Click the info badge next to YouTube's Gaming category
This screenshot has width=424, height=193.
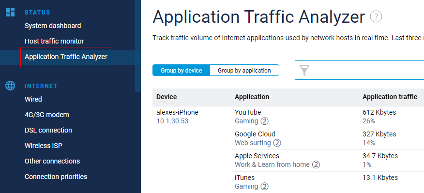pyautogui.click(x=264, y=121)
